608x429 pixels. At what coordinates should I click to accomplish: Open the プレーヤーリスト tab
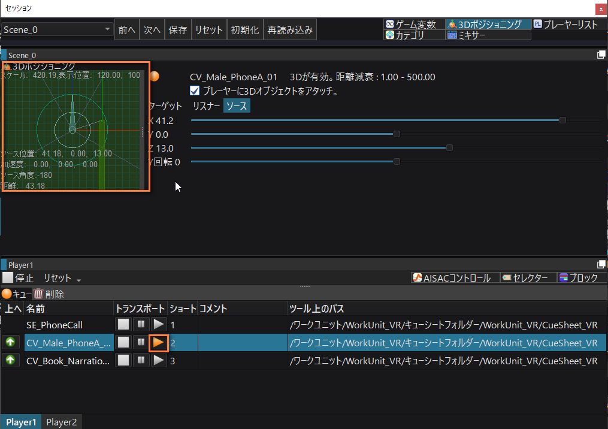click(x=569, y=25)
